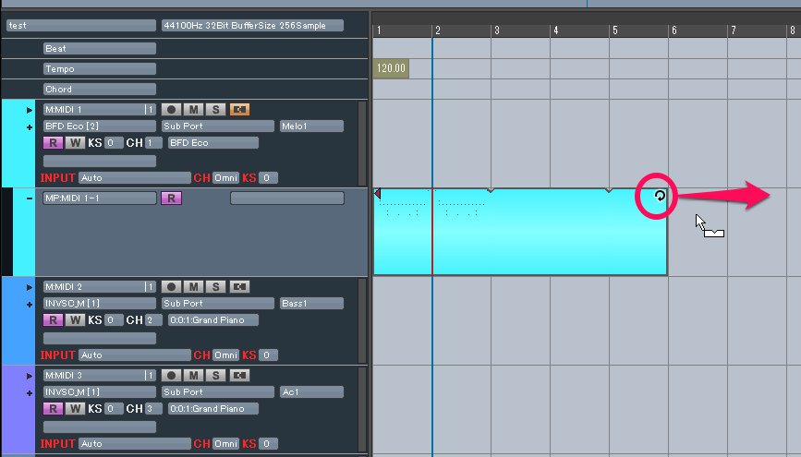The image size is (801, 457).
Task: Mute the M:MIDI 2 track
Action: [194, 287]
